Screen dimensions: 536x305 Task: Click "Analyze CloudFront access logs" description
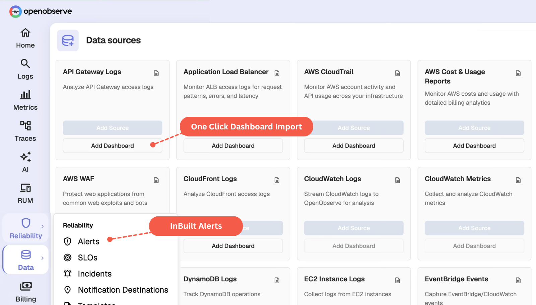tap(226, 194)
